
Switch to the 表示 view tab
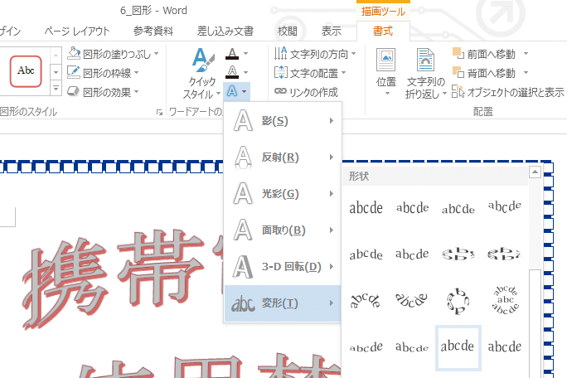point(332,31)
